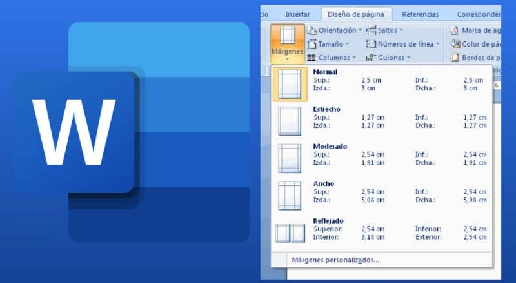Image resolution: width=516 pixels, height=283 pixels.
Task: Click the Columnas icon
Action: [312, 58]
